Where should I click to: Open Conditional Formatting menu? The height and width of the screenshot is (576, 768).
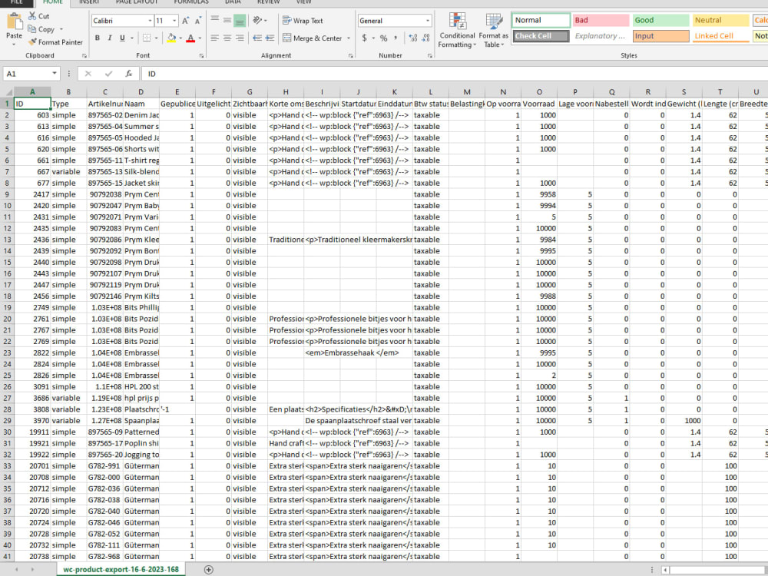[x=457, y=31]
